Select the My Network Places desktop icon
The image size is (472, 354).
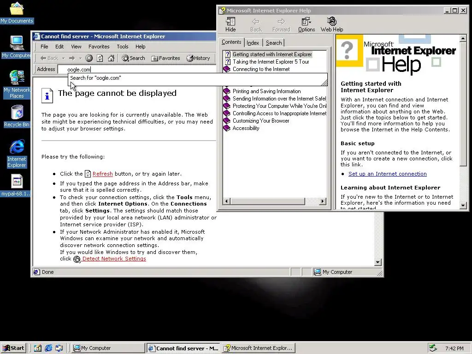point(17,84)
